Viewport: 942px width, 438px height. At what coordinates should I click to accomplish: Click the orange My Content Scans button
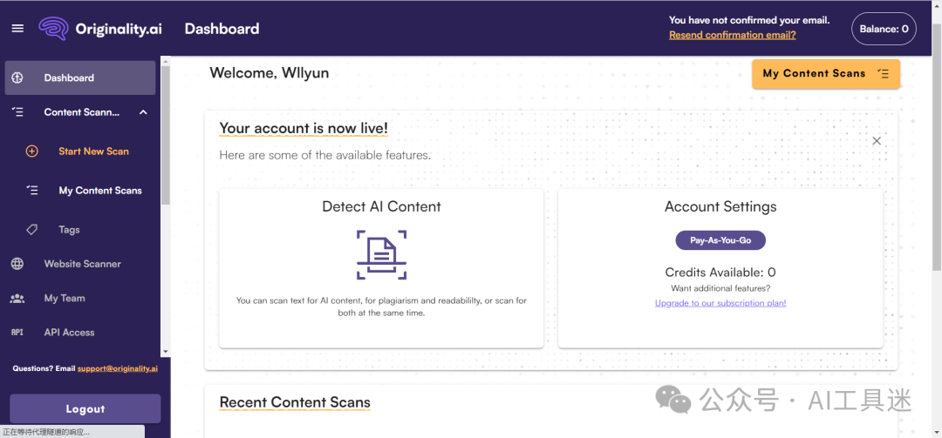pos(826,74)
